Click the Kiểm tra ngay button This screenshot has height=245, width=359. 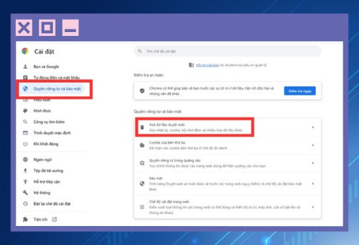300,91
